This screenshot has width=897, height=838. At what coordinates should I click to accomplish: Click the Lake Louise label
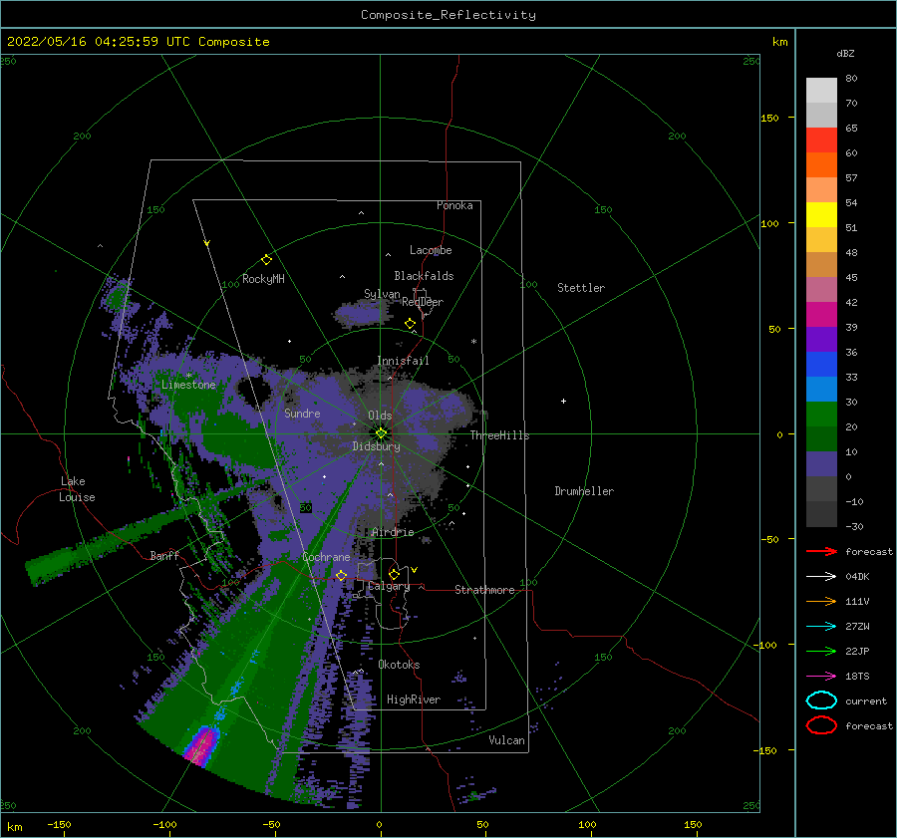point(77,489)
